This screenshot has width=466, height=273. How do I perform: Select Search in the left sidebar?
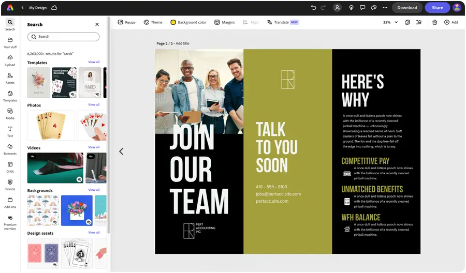click(x=10, y=25)
